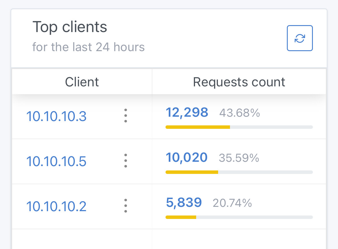
Task: Select the 35.59% percentage text
Action: coord(239,158)
